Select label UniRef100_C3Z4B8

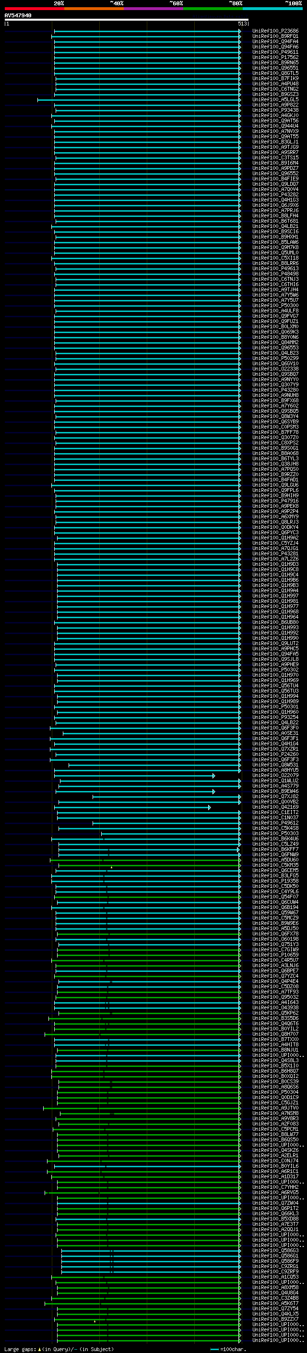pos(275,1298)
